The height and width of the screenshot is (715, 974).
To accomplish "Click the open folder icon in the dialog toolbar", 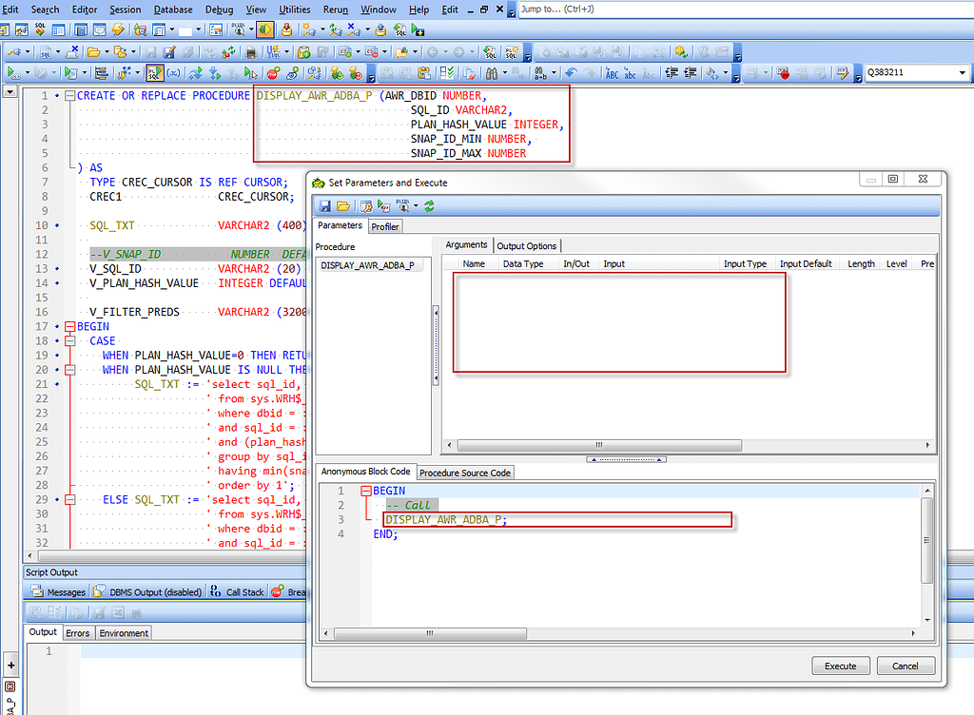I will pos(341,205).
